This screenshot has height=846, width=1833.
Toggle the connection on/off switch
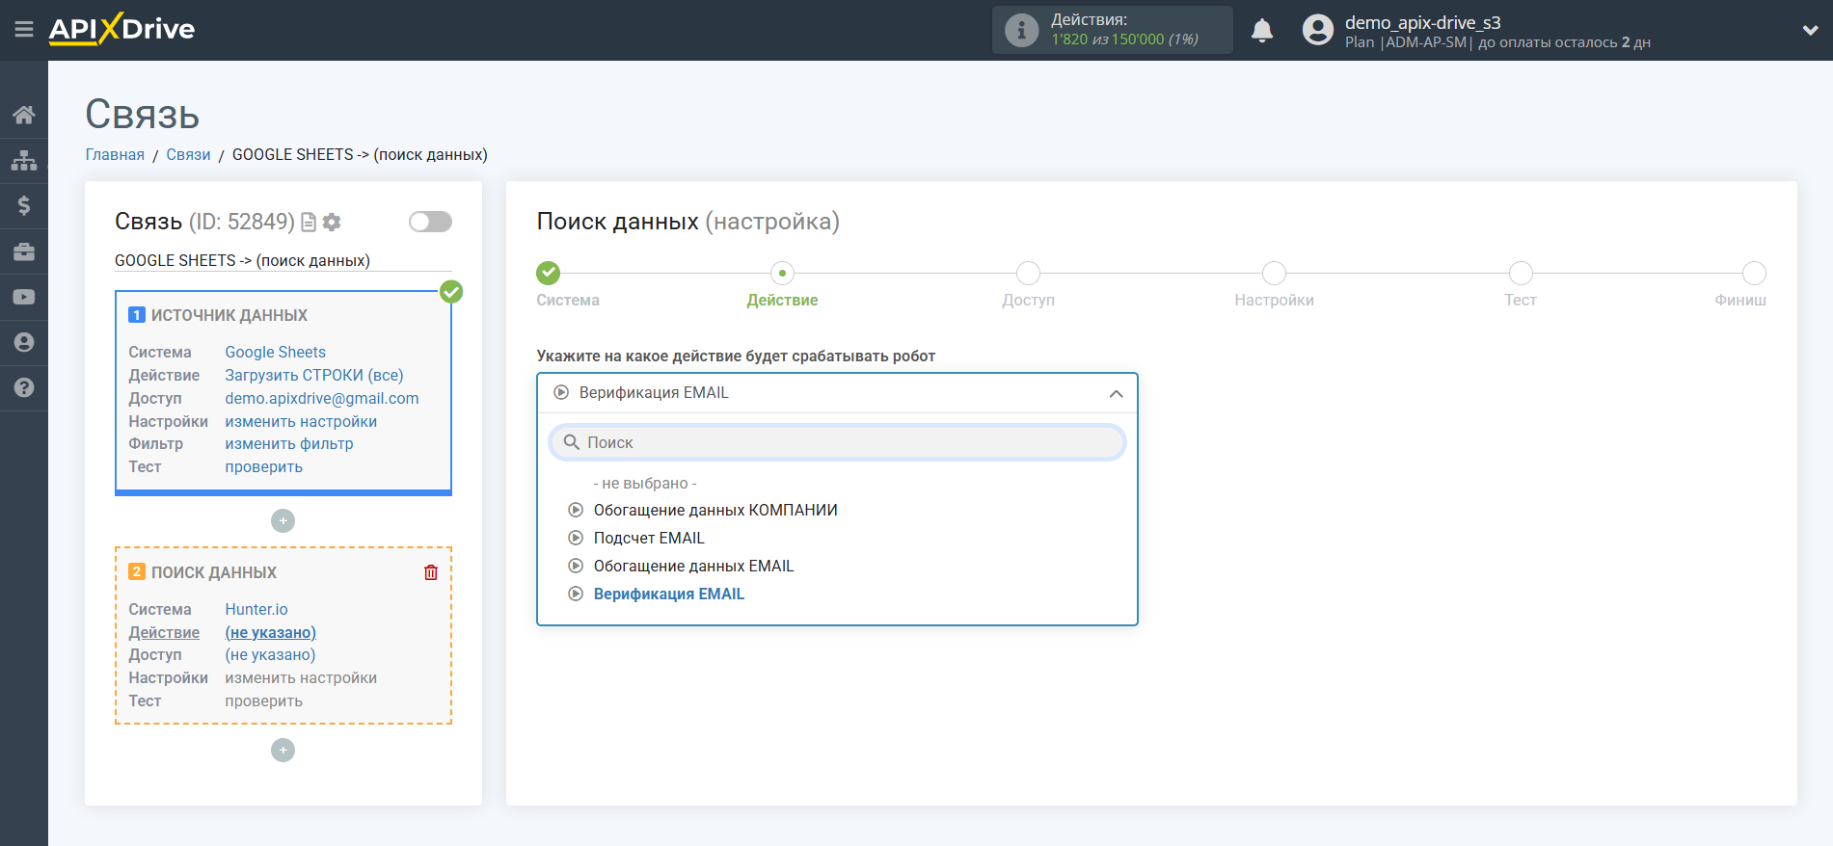click(430, 222)
